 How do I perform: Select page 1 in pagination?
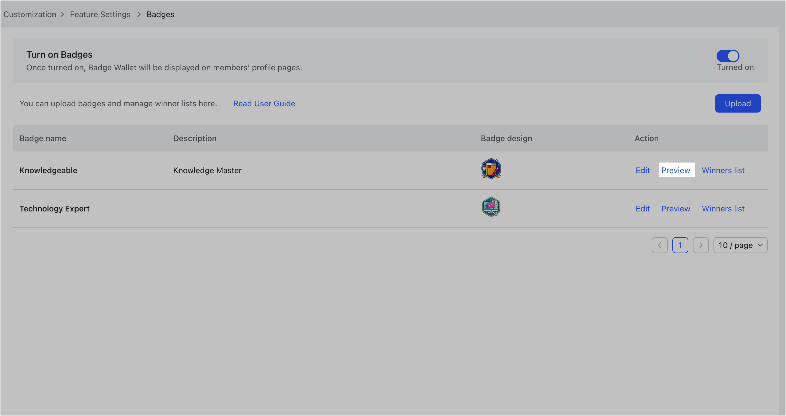[x=680, y=245]
